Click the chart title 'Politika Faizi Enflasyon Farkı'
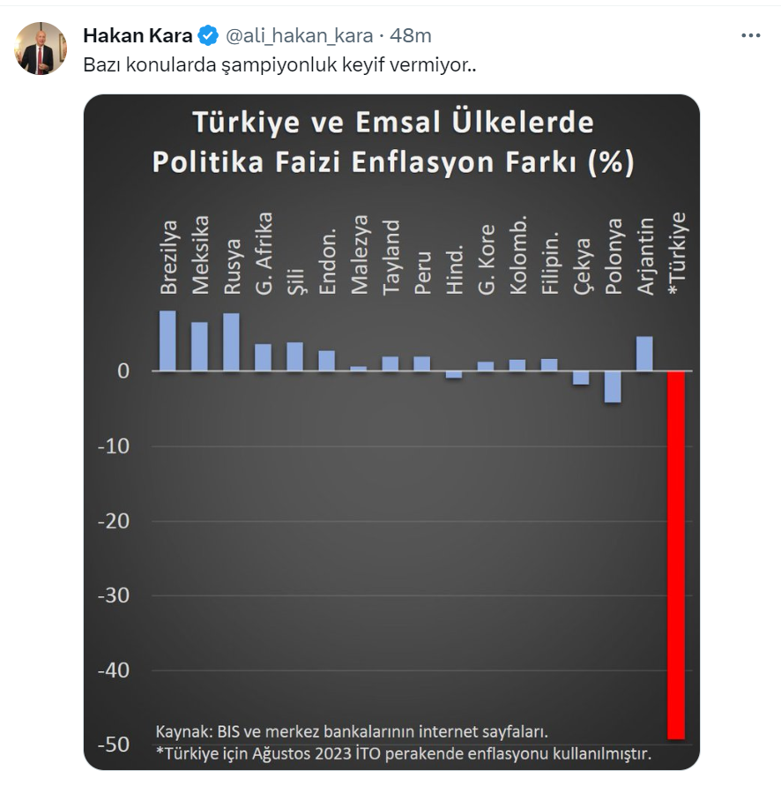This screenshot has width=781, height=786. (393, 163)
